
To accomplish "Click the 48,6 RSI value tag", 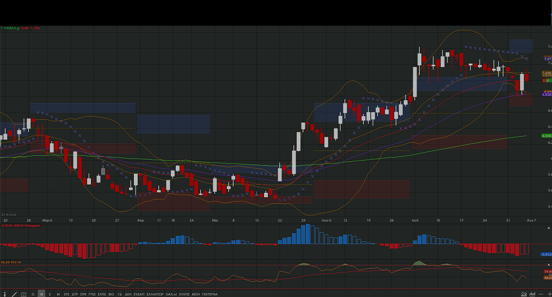I will (x=548, y=278).
